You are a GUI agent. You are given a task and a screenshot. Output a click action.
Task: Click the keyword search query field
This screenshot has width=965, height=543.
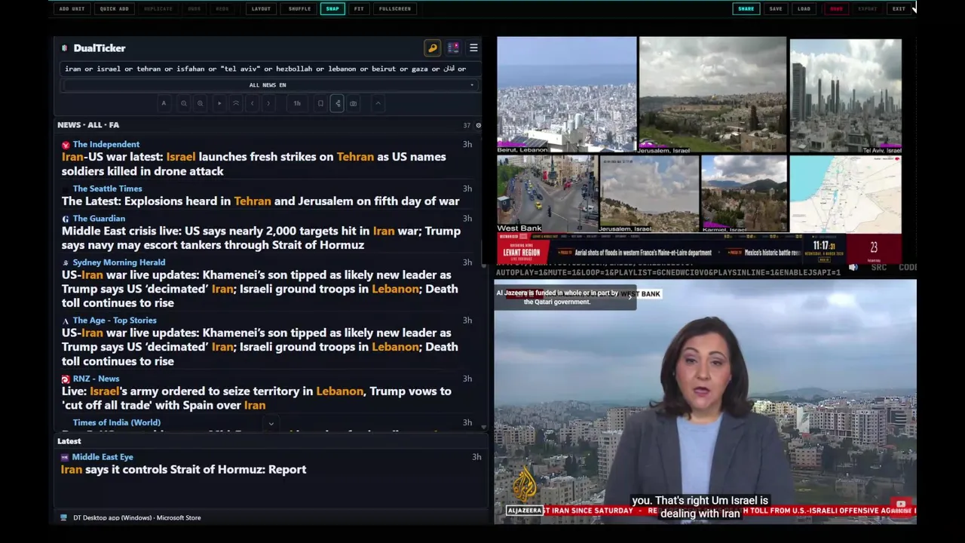tap(269, 69)
